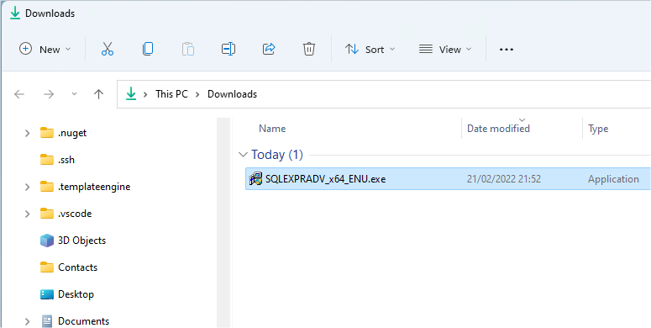The height and width of the screenshot is (328, 651).
Task: Click the navigation pane scrollbar
Action: tap(223, 222)
